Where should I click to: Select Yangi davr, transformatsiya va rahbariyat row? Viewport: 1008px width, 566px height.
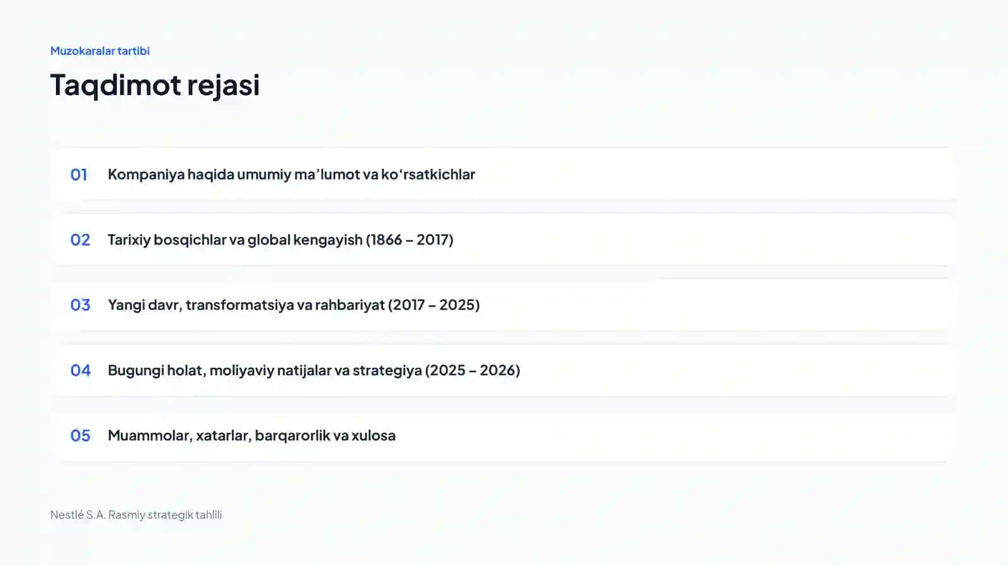(x=504, y=305)
